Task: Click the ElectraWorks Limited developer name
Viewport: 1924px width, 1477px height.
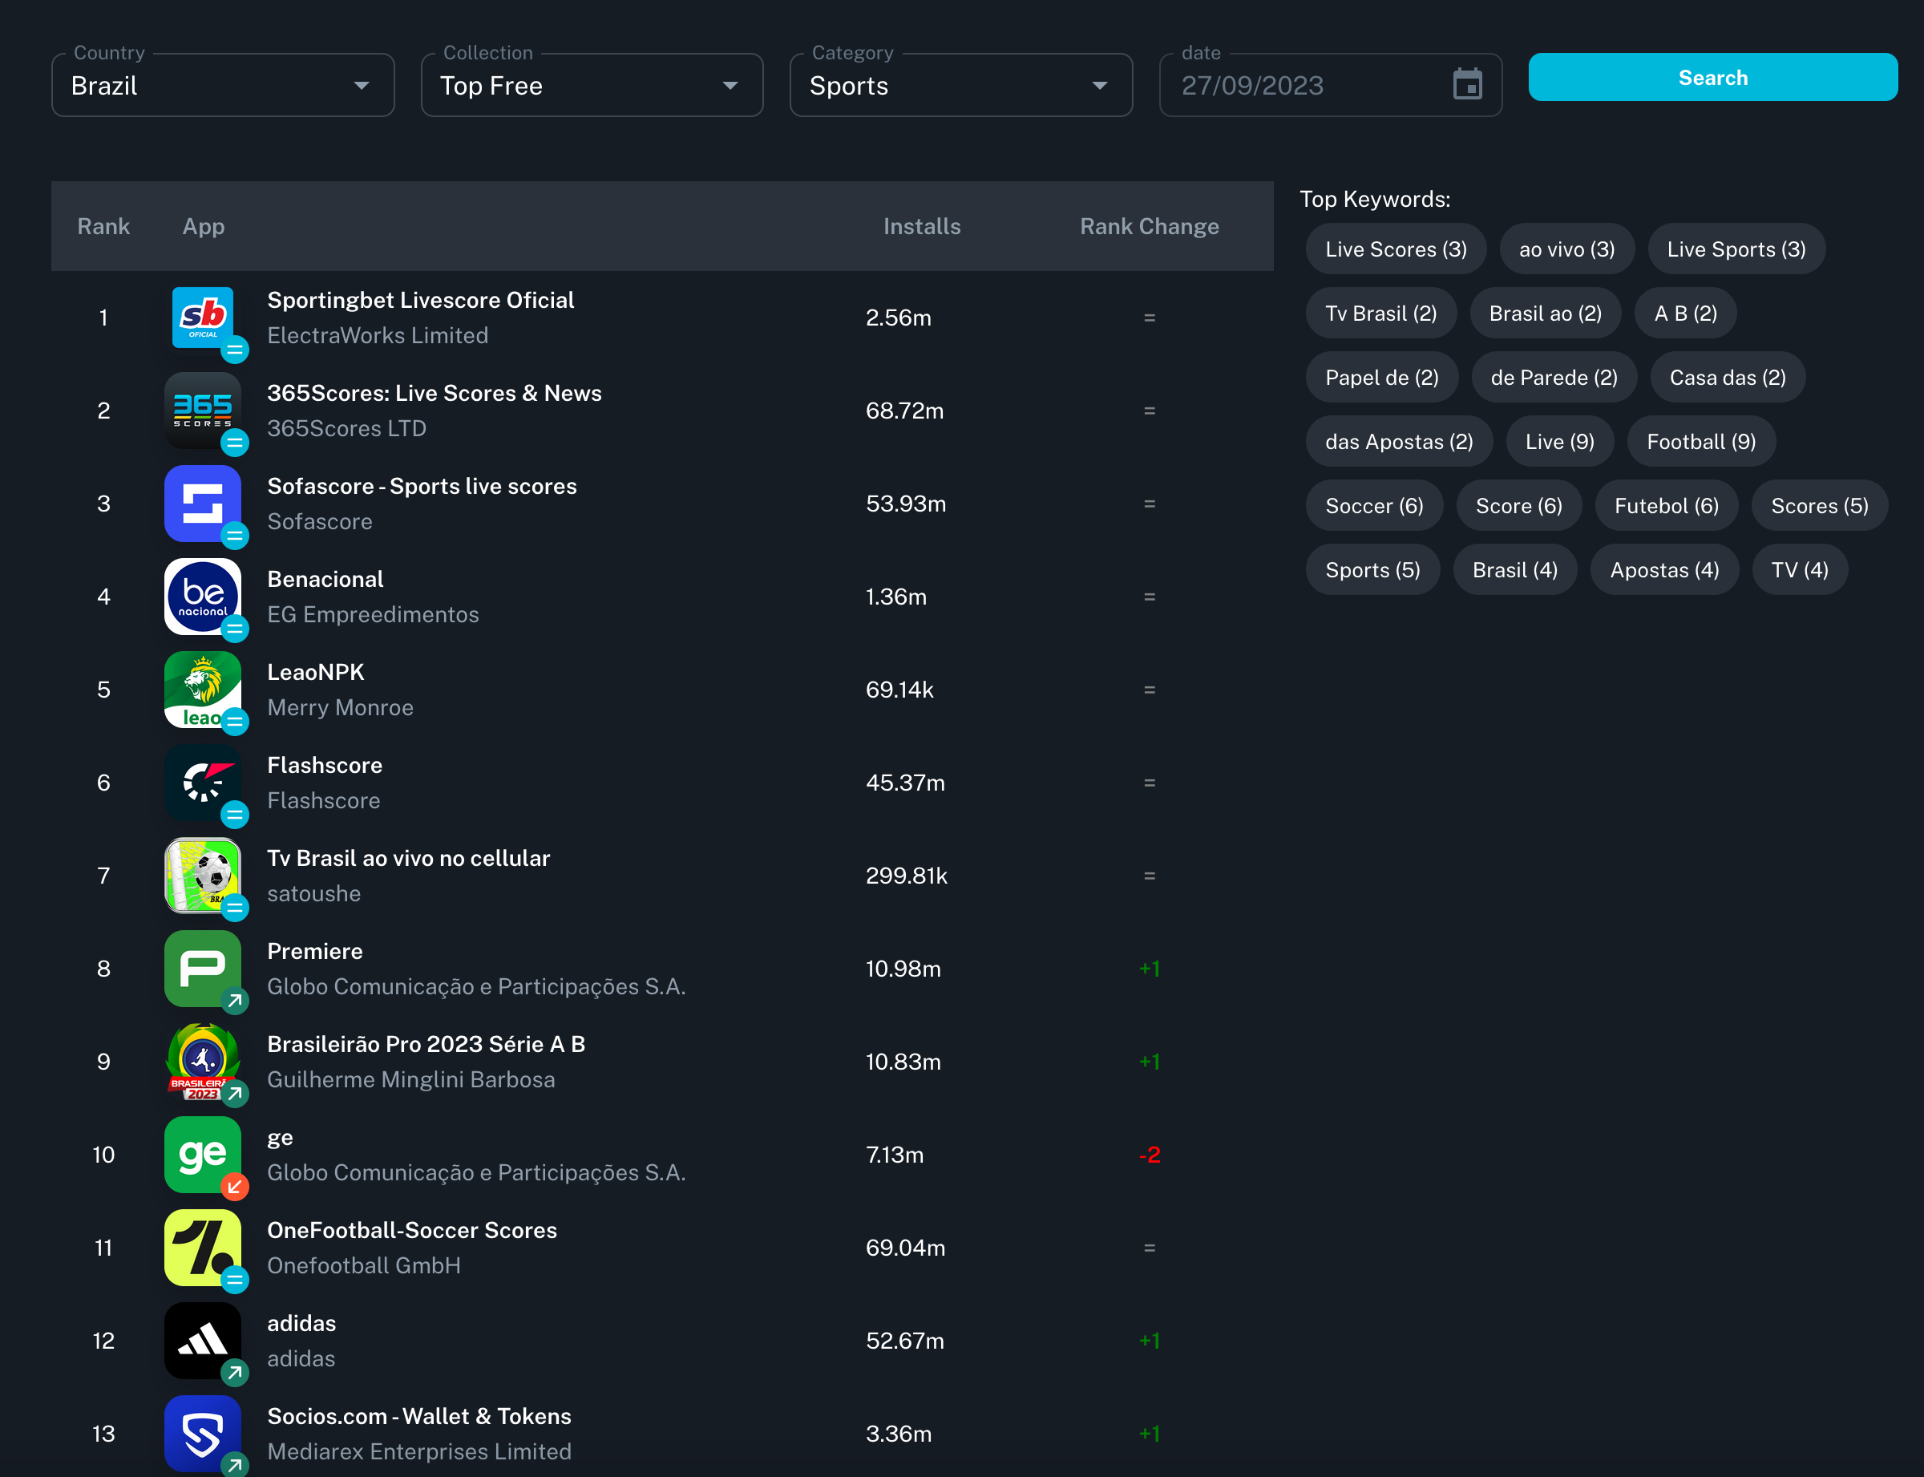Action: [377, 336]
